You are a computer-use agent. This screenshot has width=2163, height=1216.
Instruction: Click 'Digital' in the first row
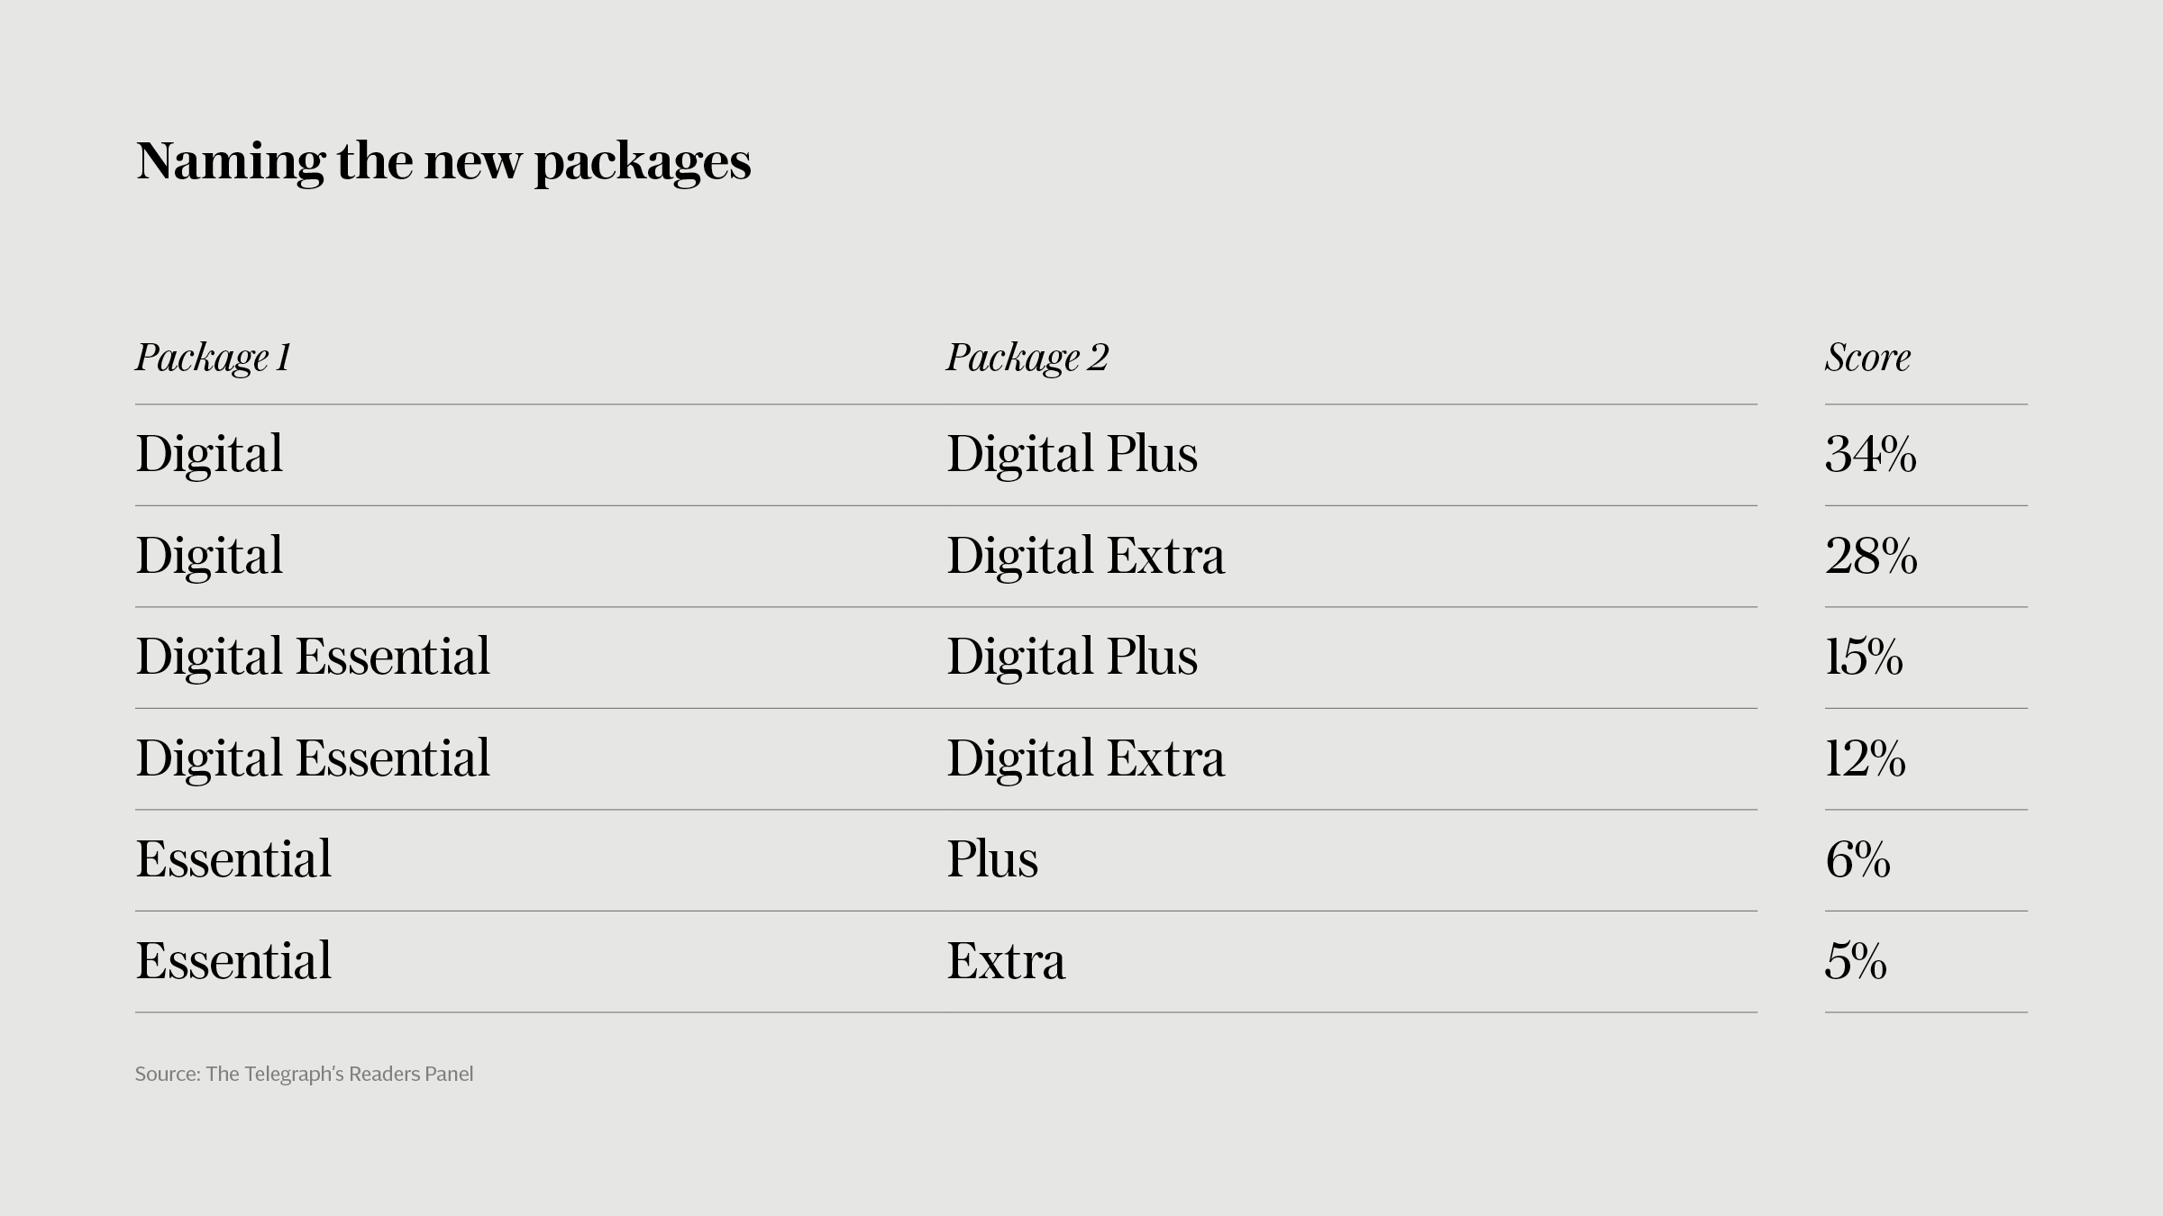click(209, 455)
